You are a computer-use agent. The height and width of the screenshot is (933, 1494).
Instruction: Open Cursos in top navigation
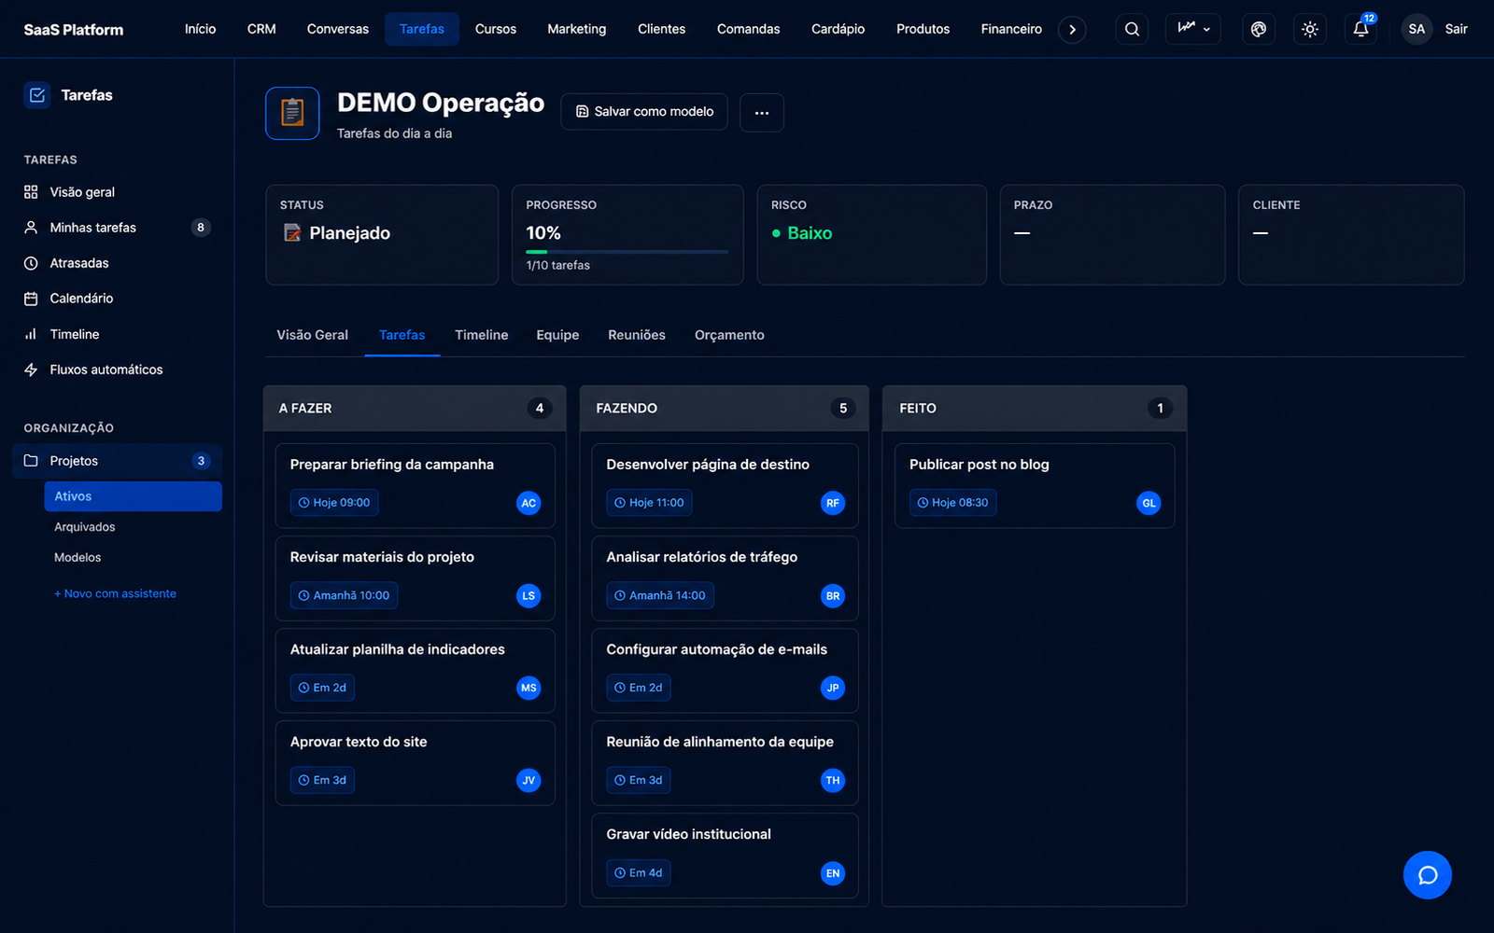(496, 29)
